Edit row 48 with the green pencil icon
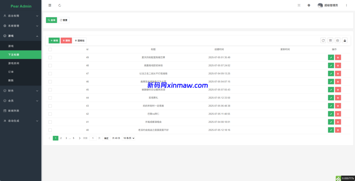The image size is (355, 181). (331, 65)
